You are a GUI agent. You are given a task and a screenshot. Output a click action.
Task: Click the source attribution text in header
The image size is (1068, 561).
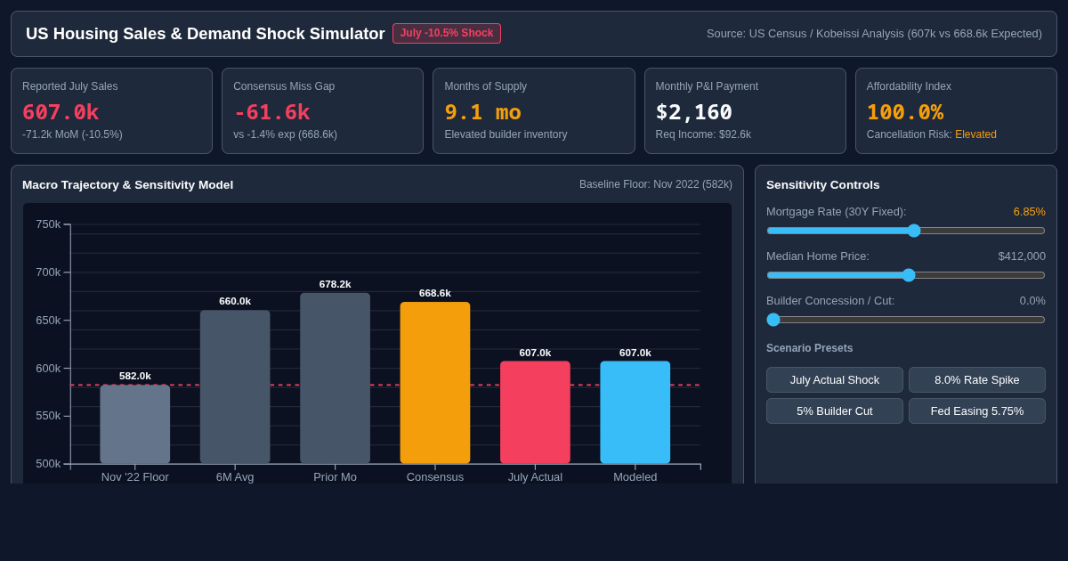coord(874,34)
